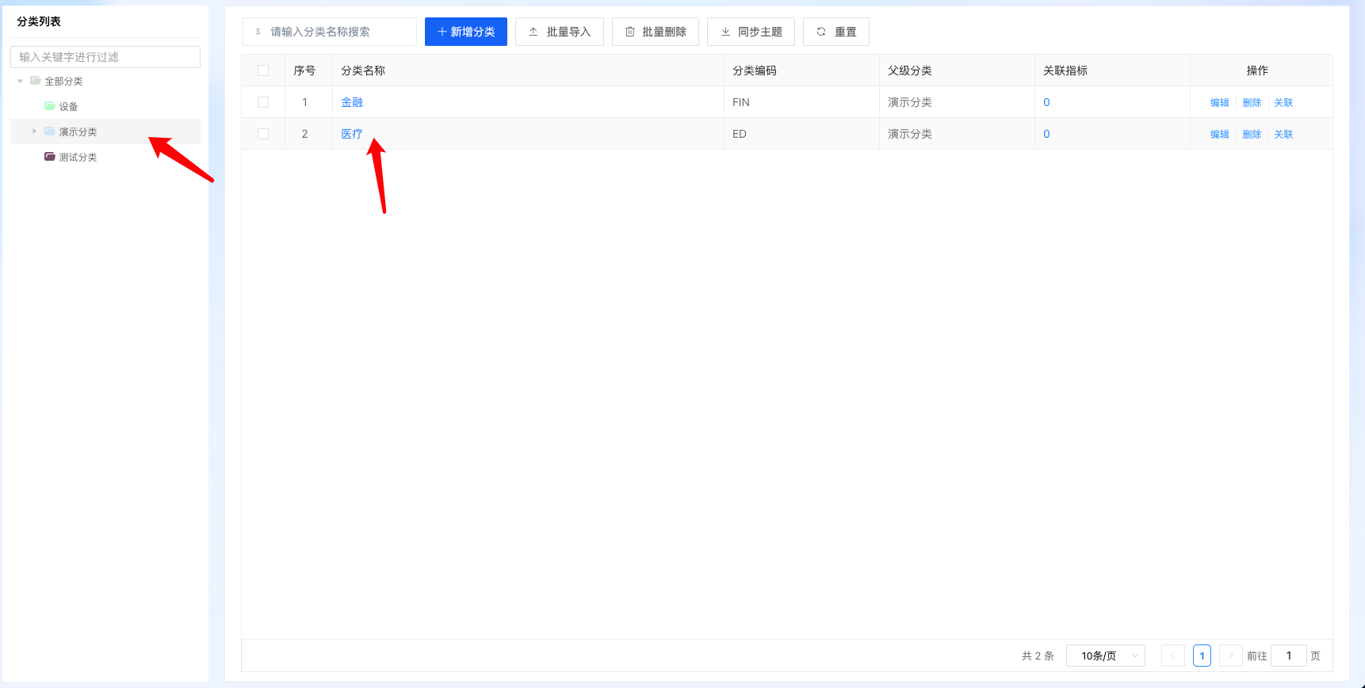The width and height of the screenshot is (1365, 688).
Task: Toggle the select-all checkbox in table header
Action: click(263, 70)
